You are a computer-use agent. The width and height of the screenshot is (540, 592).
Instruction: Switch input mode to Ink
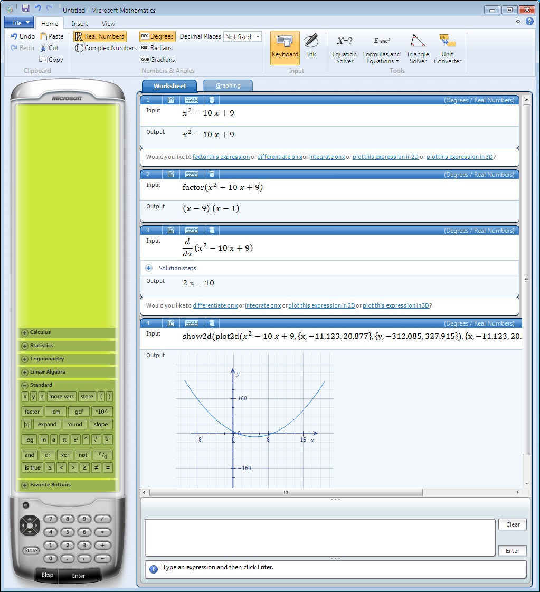(x=311, y=48)
